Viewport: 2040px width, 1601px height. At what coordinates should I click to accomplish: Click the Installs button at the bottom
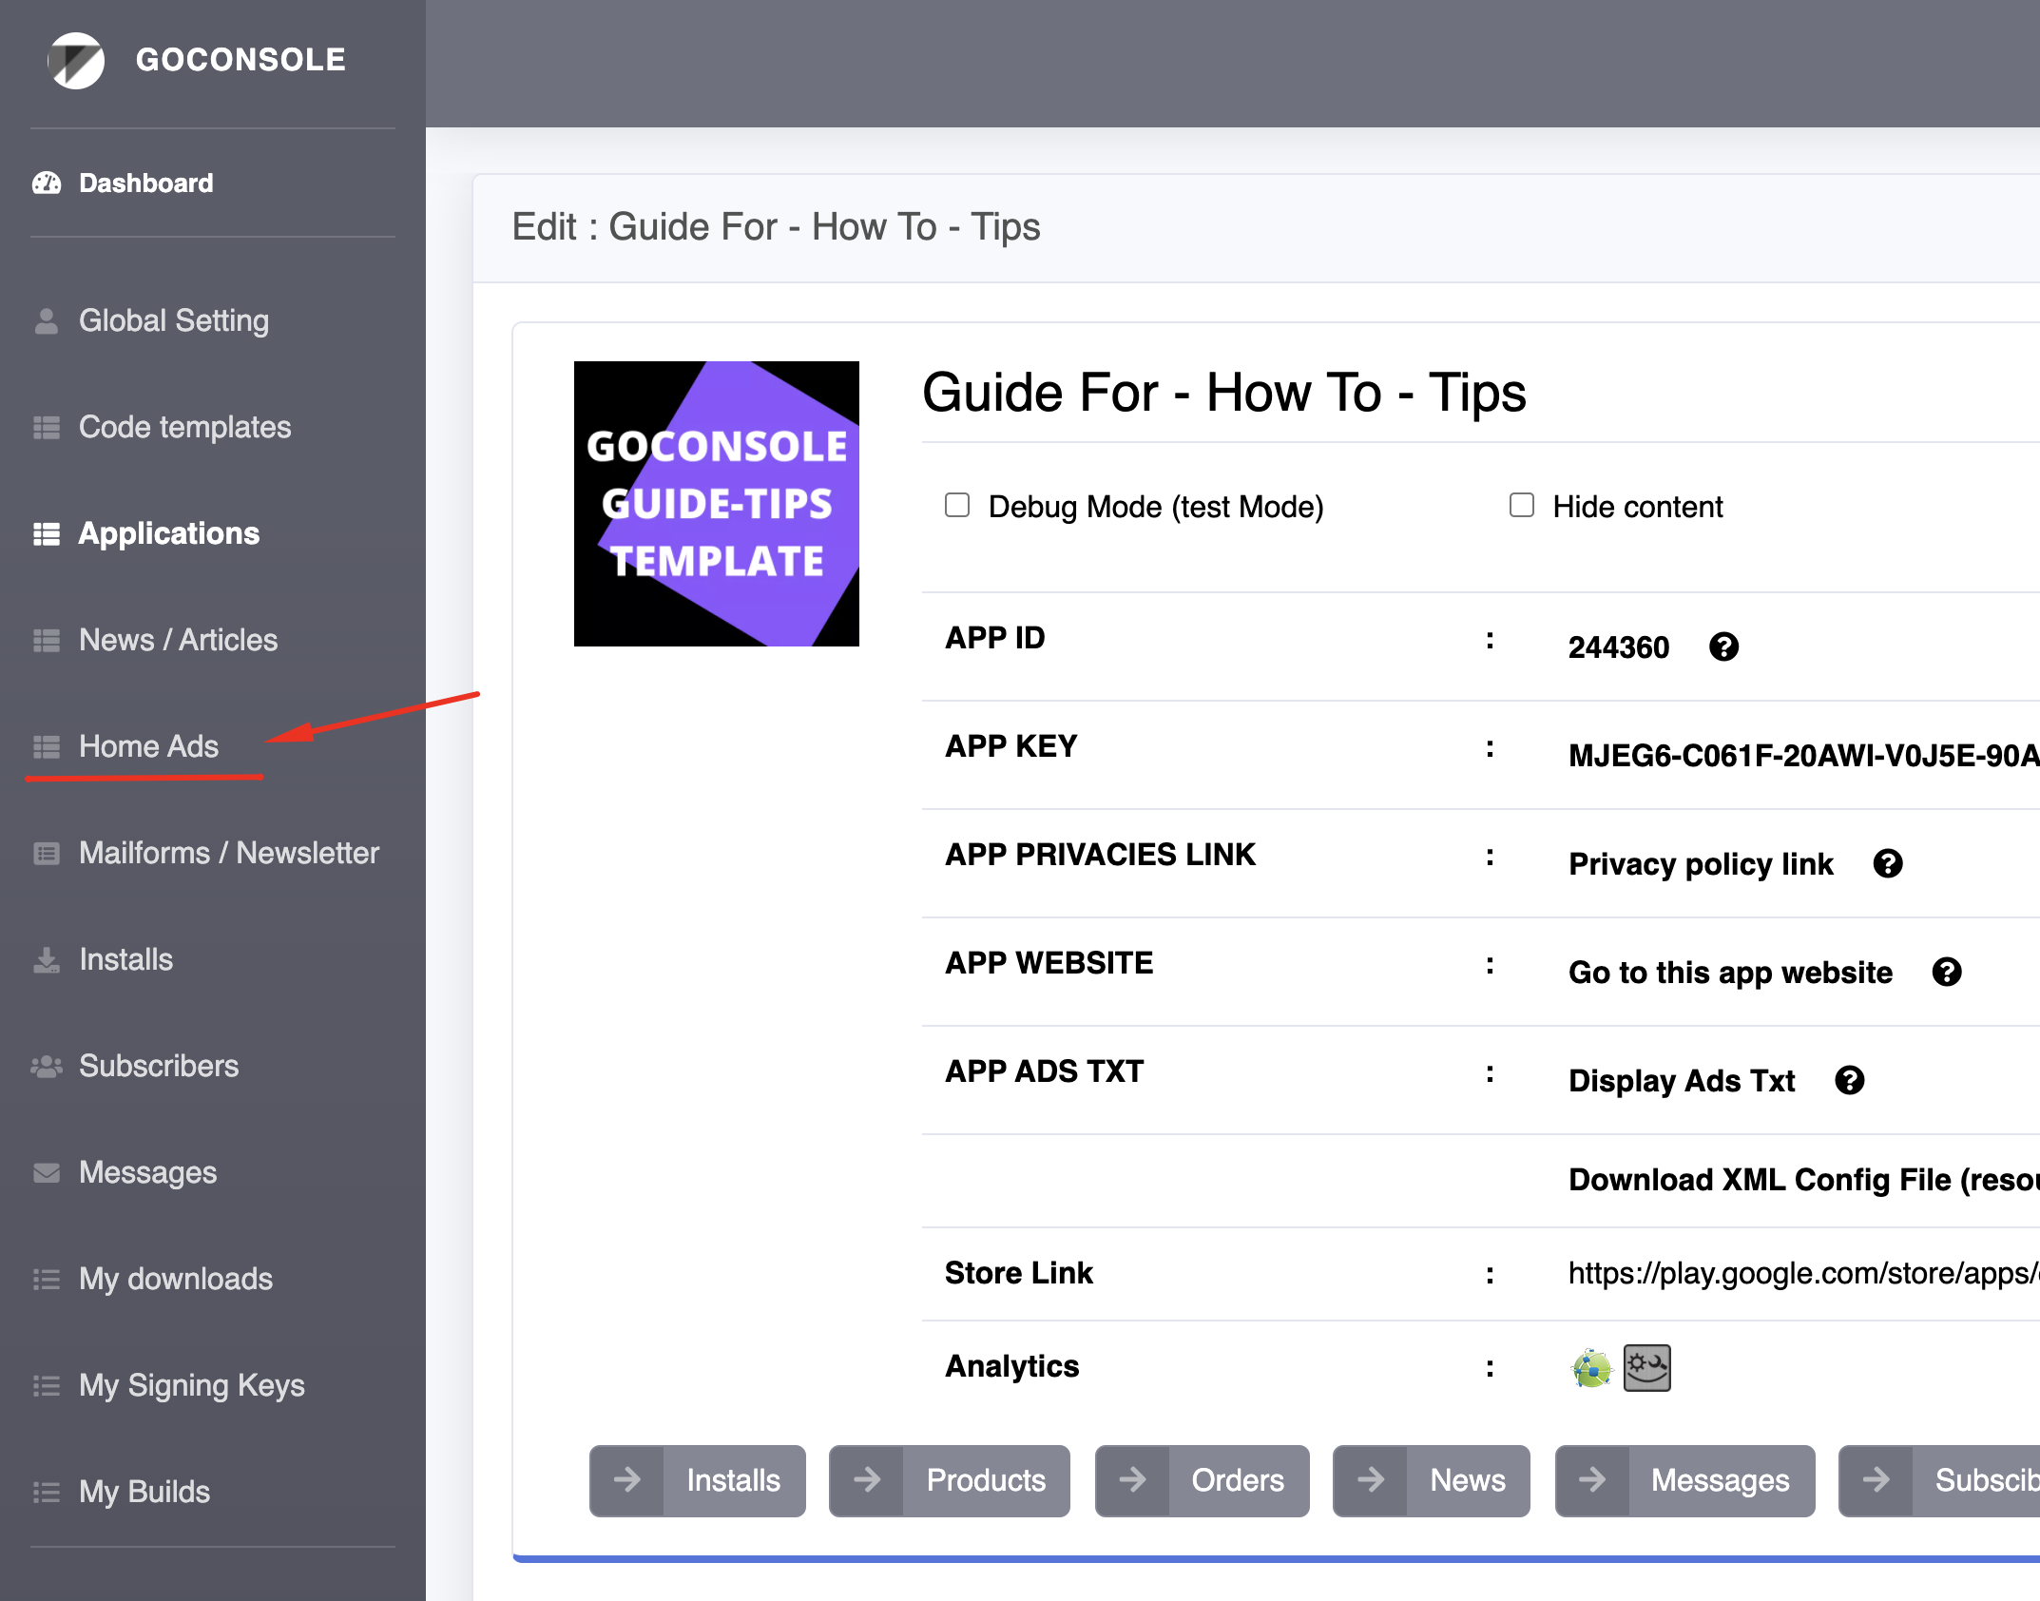pos(697,1480)
